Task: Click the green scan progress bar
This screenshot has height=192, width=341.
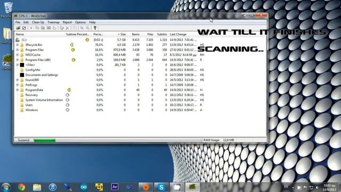Action: coord(45,140)
